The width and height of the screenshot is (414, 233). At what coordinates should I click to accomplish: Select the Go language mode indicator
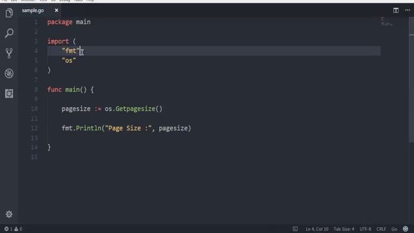[394, 229]
